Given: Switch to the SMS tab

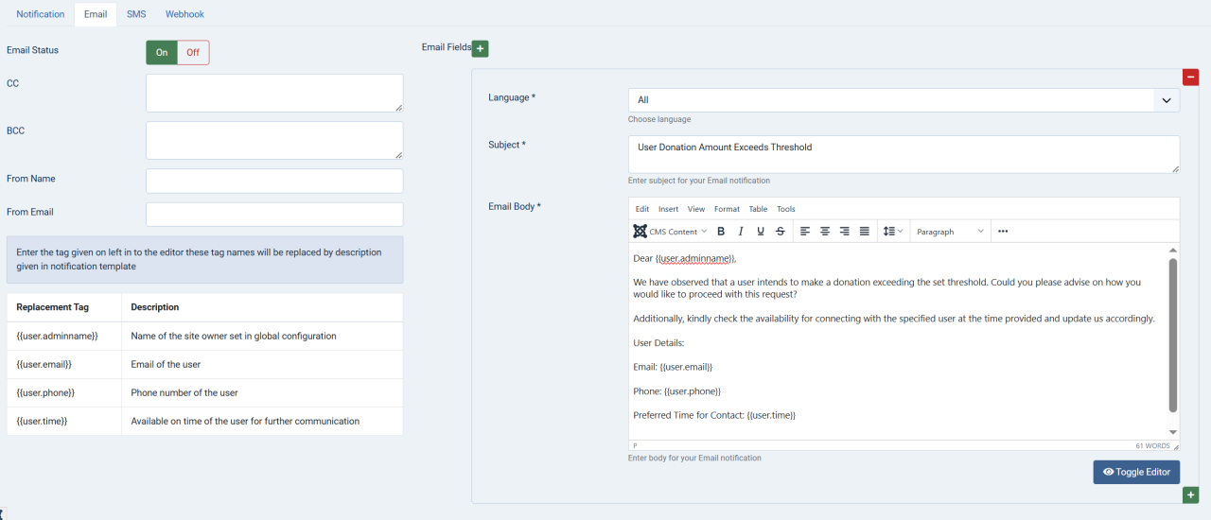Looking at the screenshot, I should pyautogui.click(x=136, y=14).
